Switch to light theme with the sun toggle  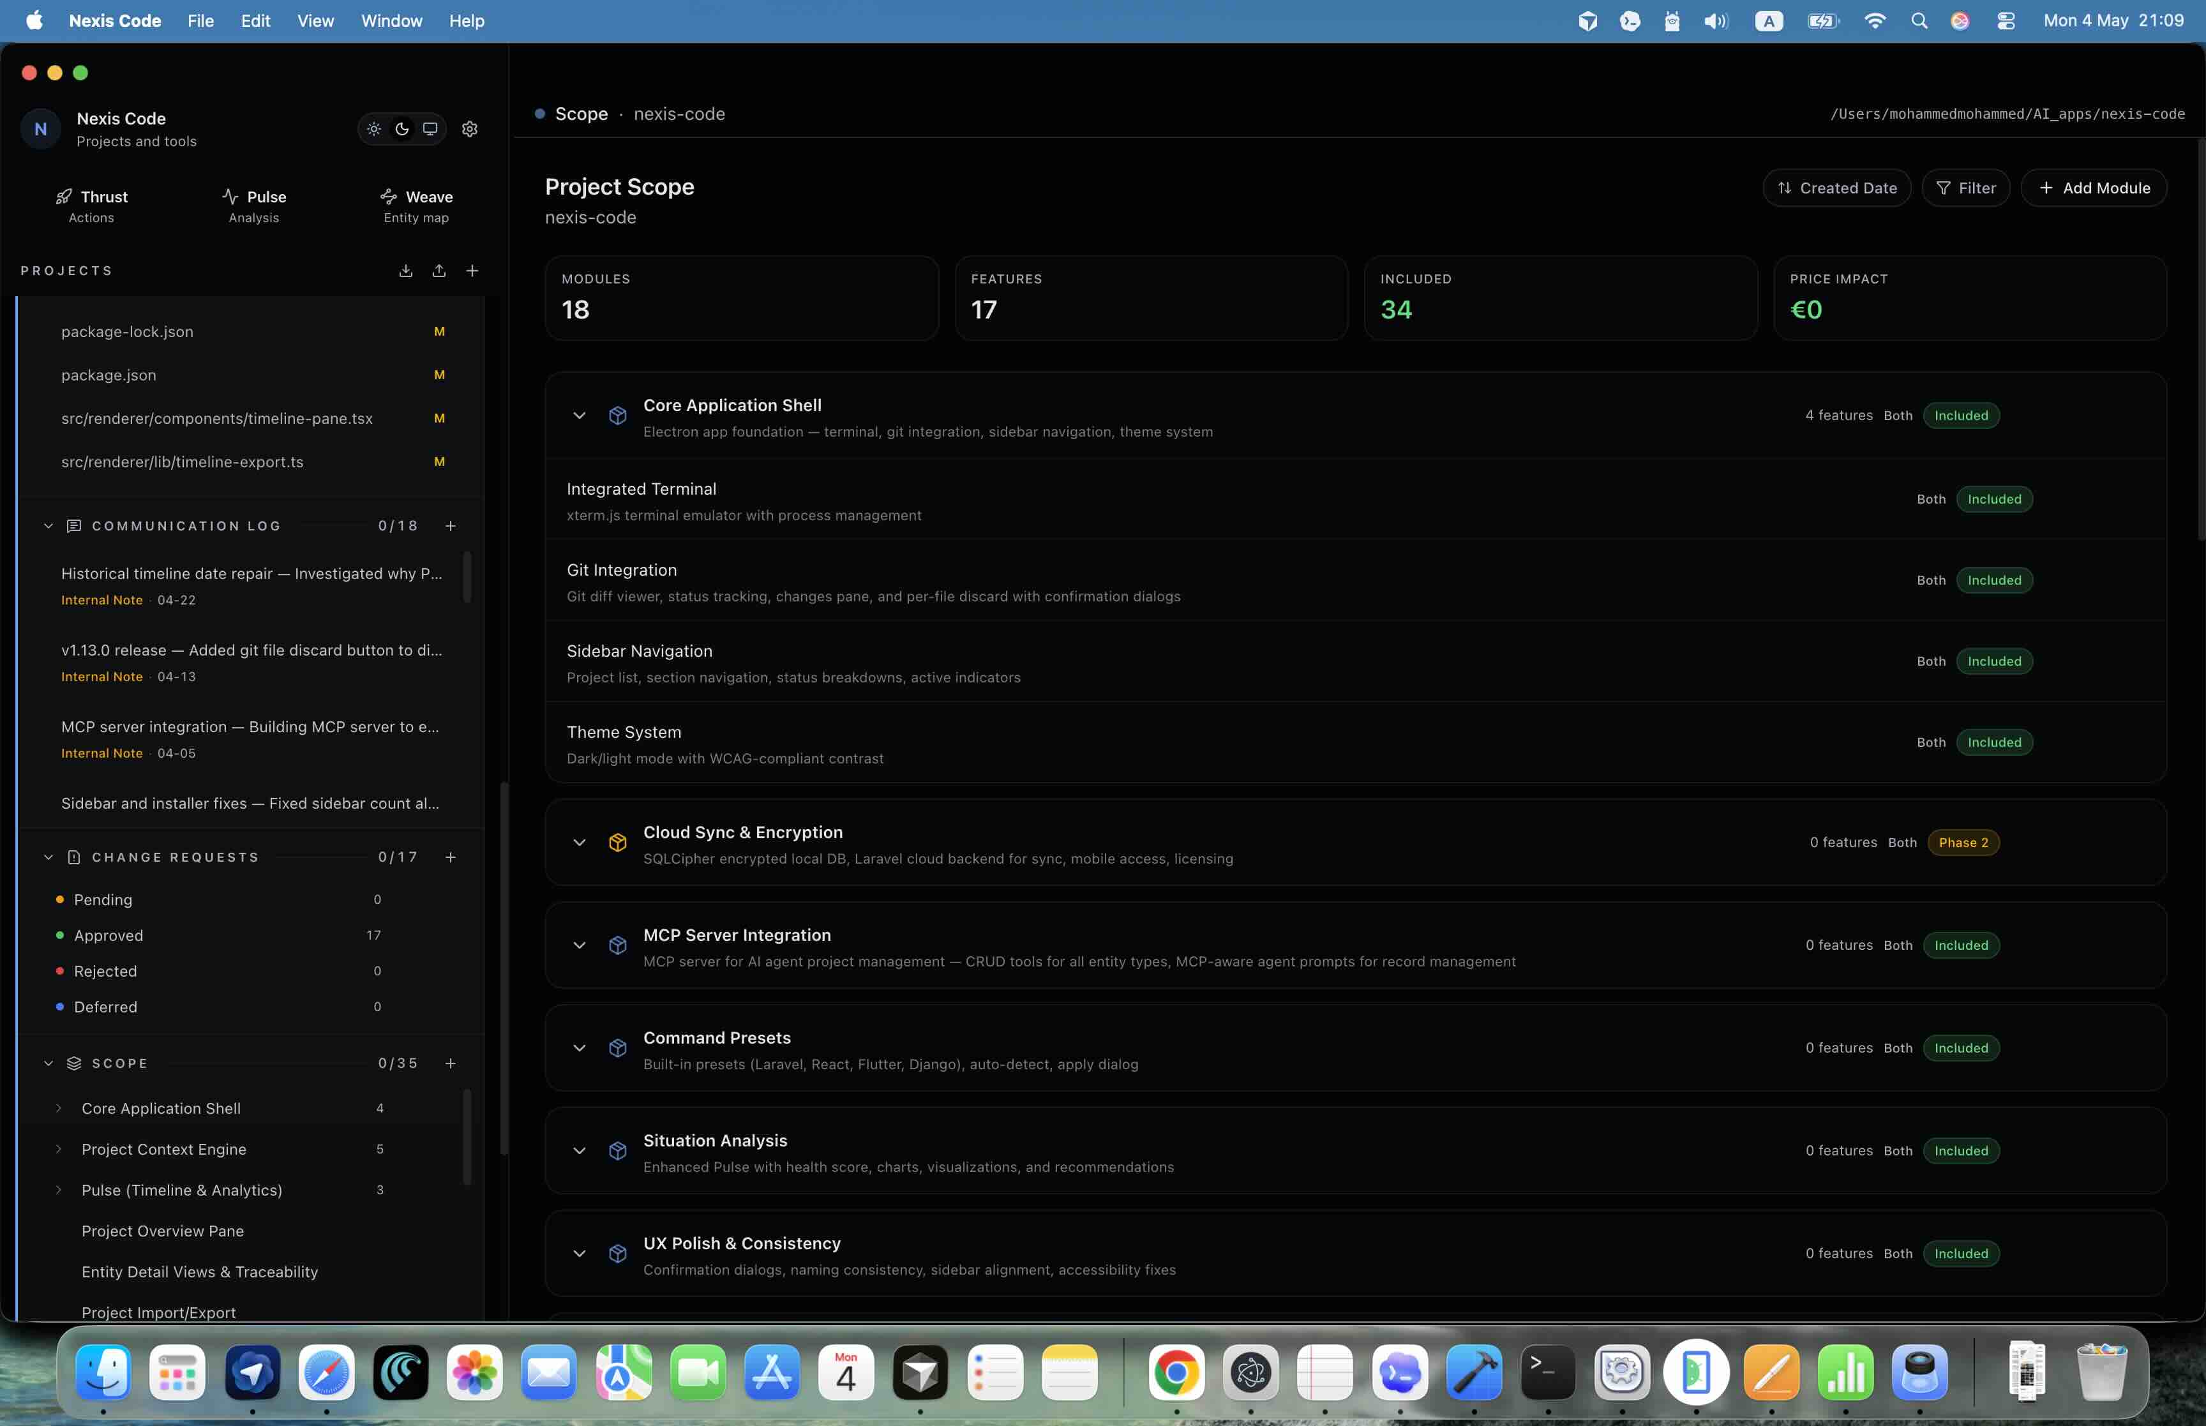[x=374, y=129]
